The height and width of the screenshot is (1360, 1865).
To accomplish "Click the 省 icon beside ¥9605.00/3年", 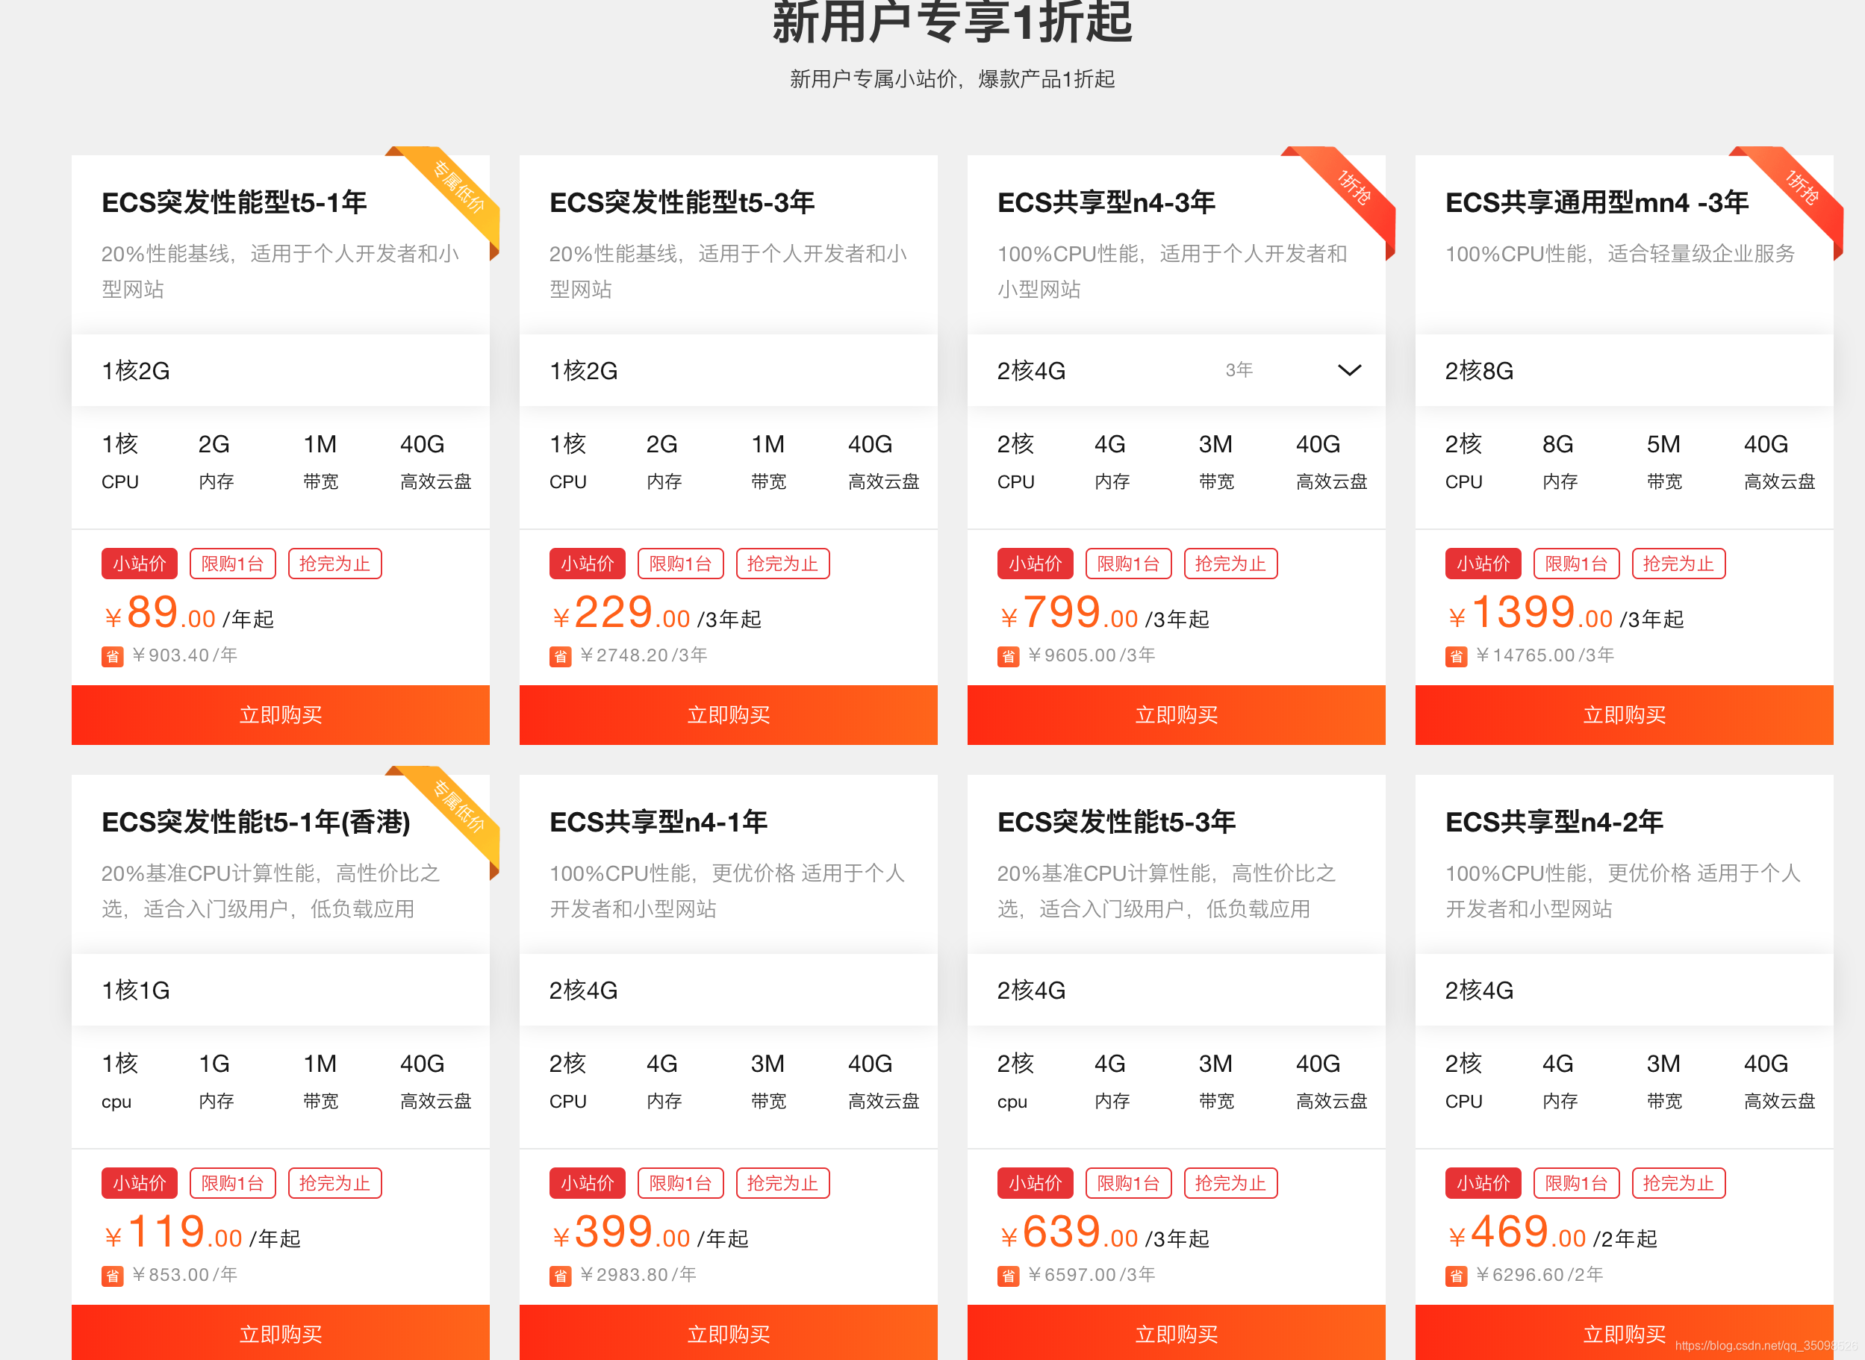I will pyautogui.click(x=1008, y=656).
